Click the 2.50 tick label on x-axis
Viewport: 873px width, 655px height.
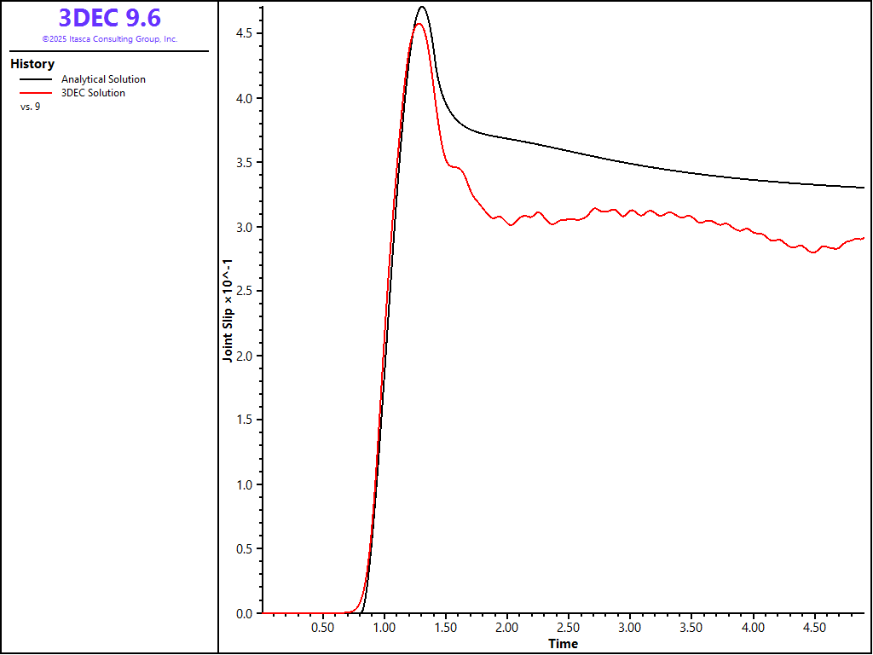tap(569, 628)
